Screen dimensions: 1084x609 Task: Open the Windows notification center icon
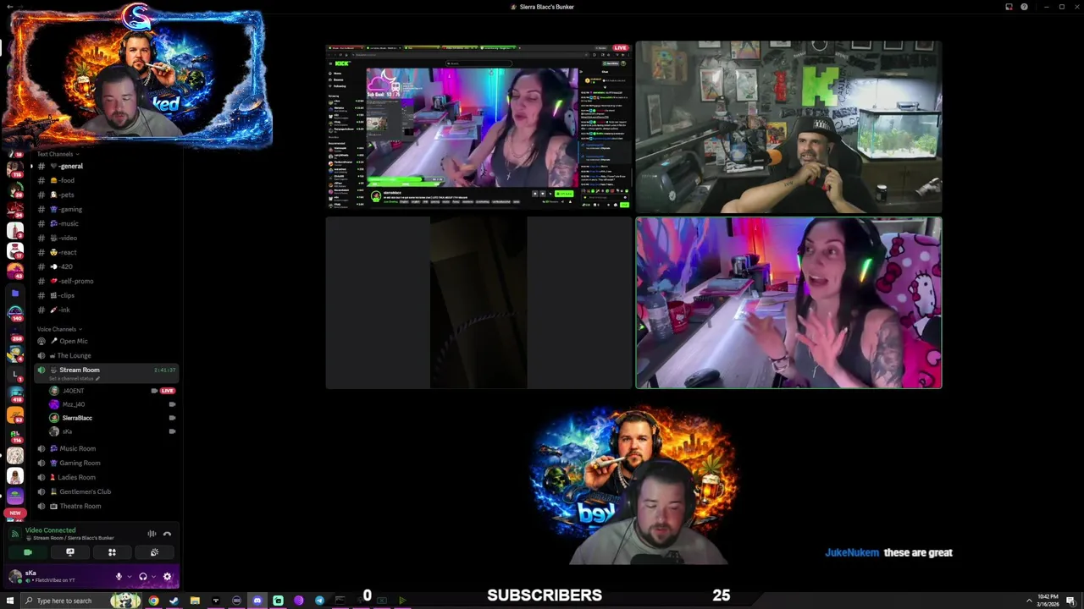pyautogui.click(x=1071, y=601)
